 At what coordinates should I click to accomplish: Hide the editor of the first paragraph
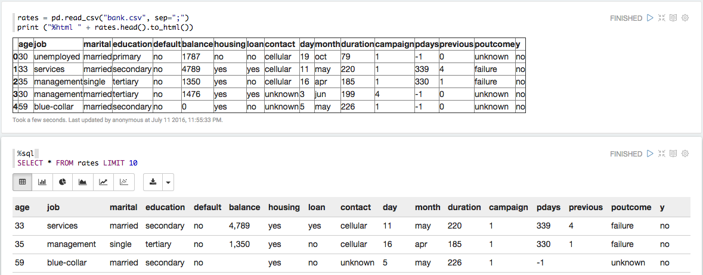[x=661, y=18]
